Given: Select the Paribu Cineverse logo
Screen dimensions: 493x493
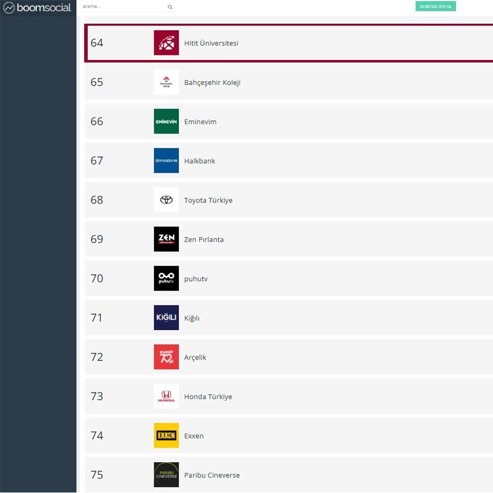Looking at the screenshot, I should (x=166, y=475).
